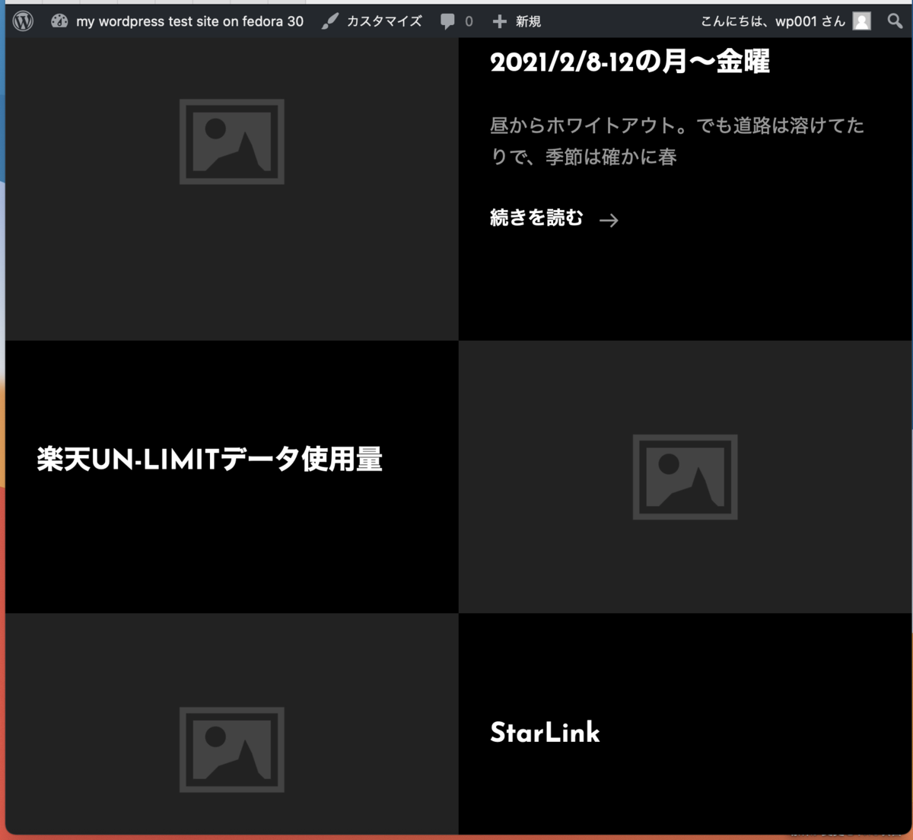Image resolution: width=913 pixels, height=840 pixels.
Task: Click the plus icon beside 新規
Action: point(498,21)
